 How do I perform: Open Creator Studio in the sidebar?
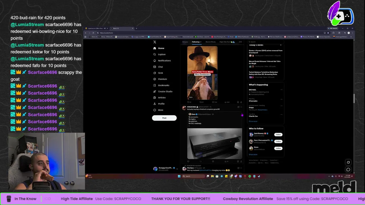(163, 91)
